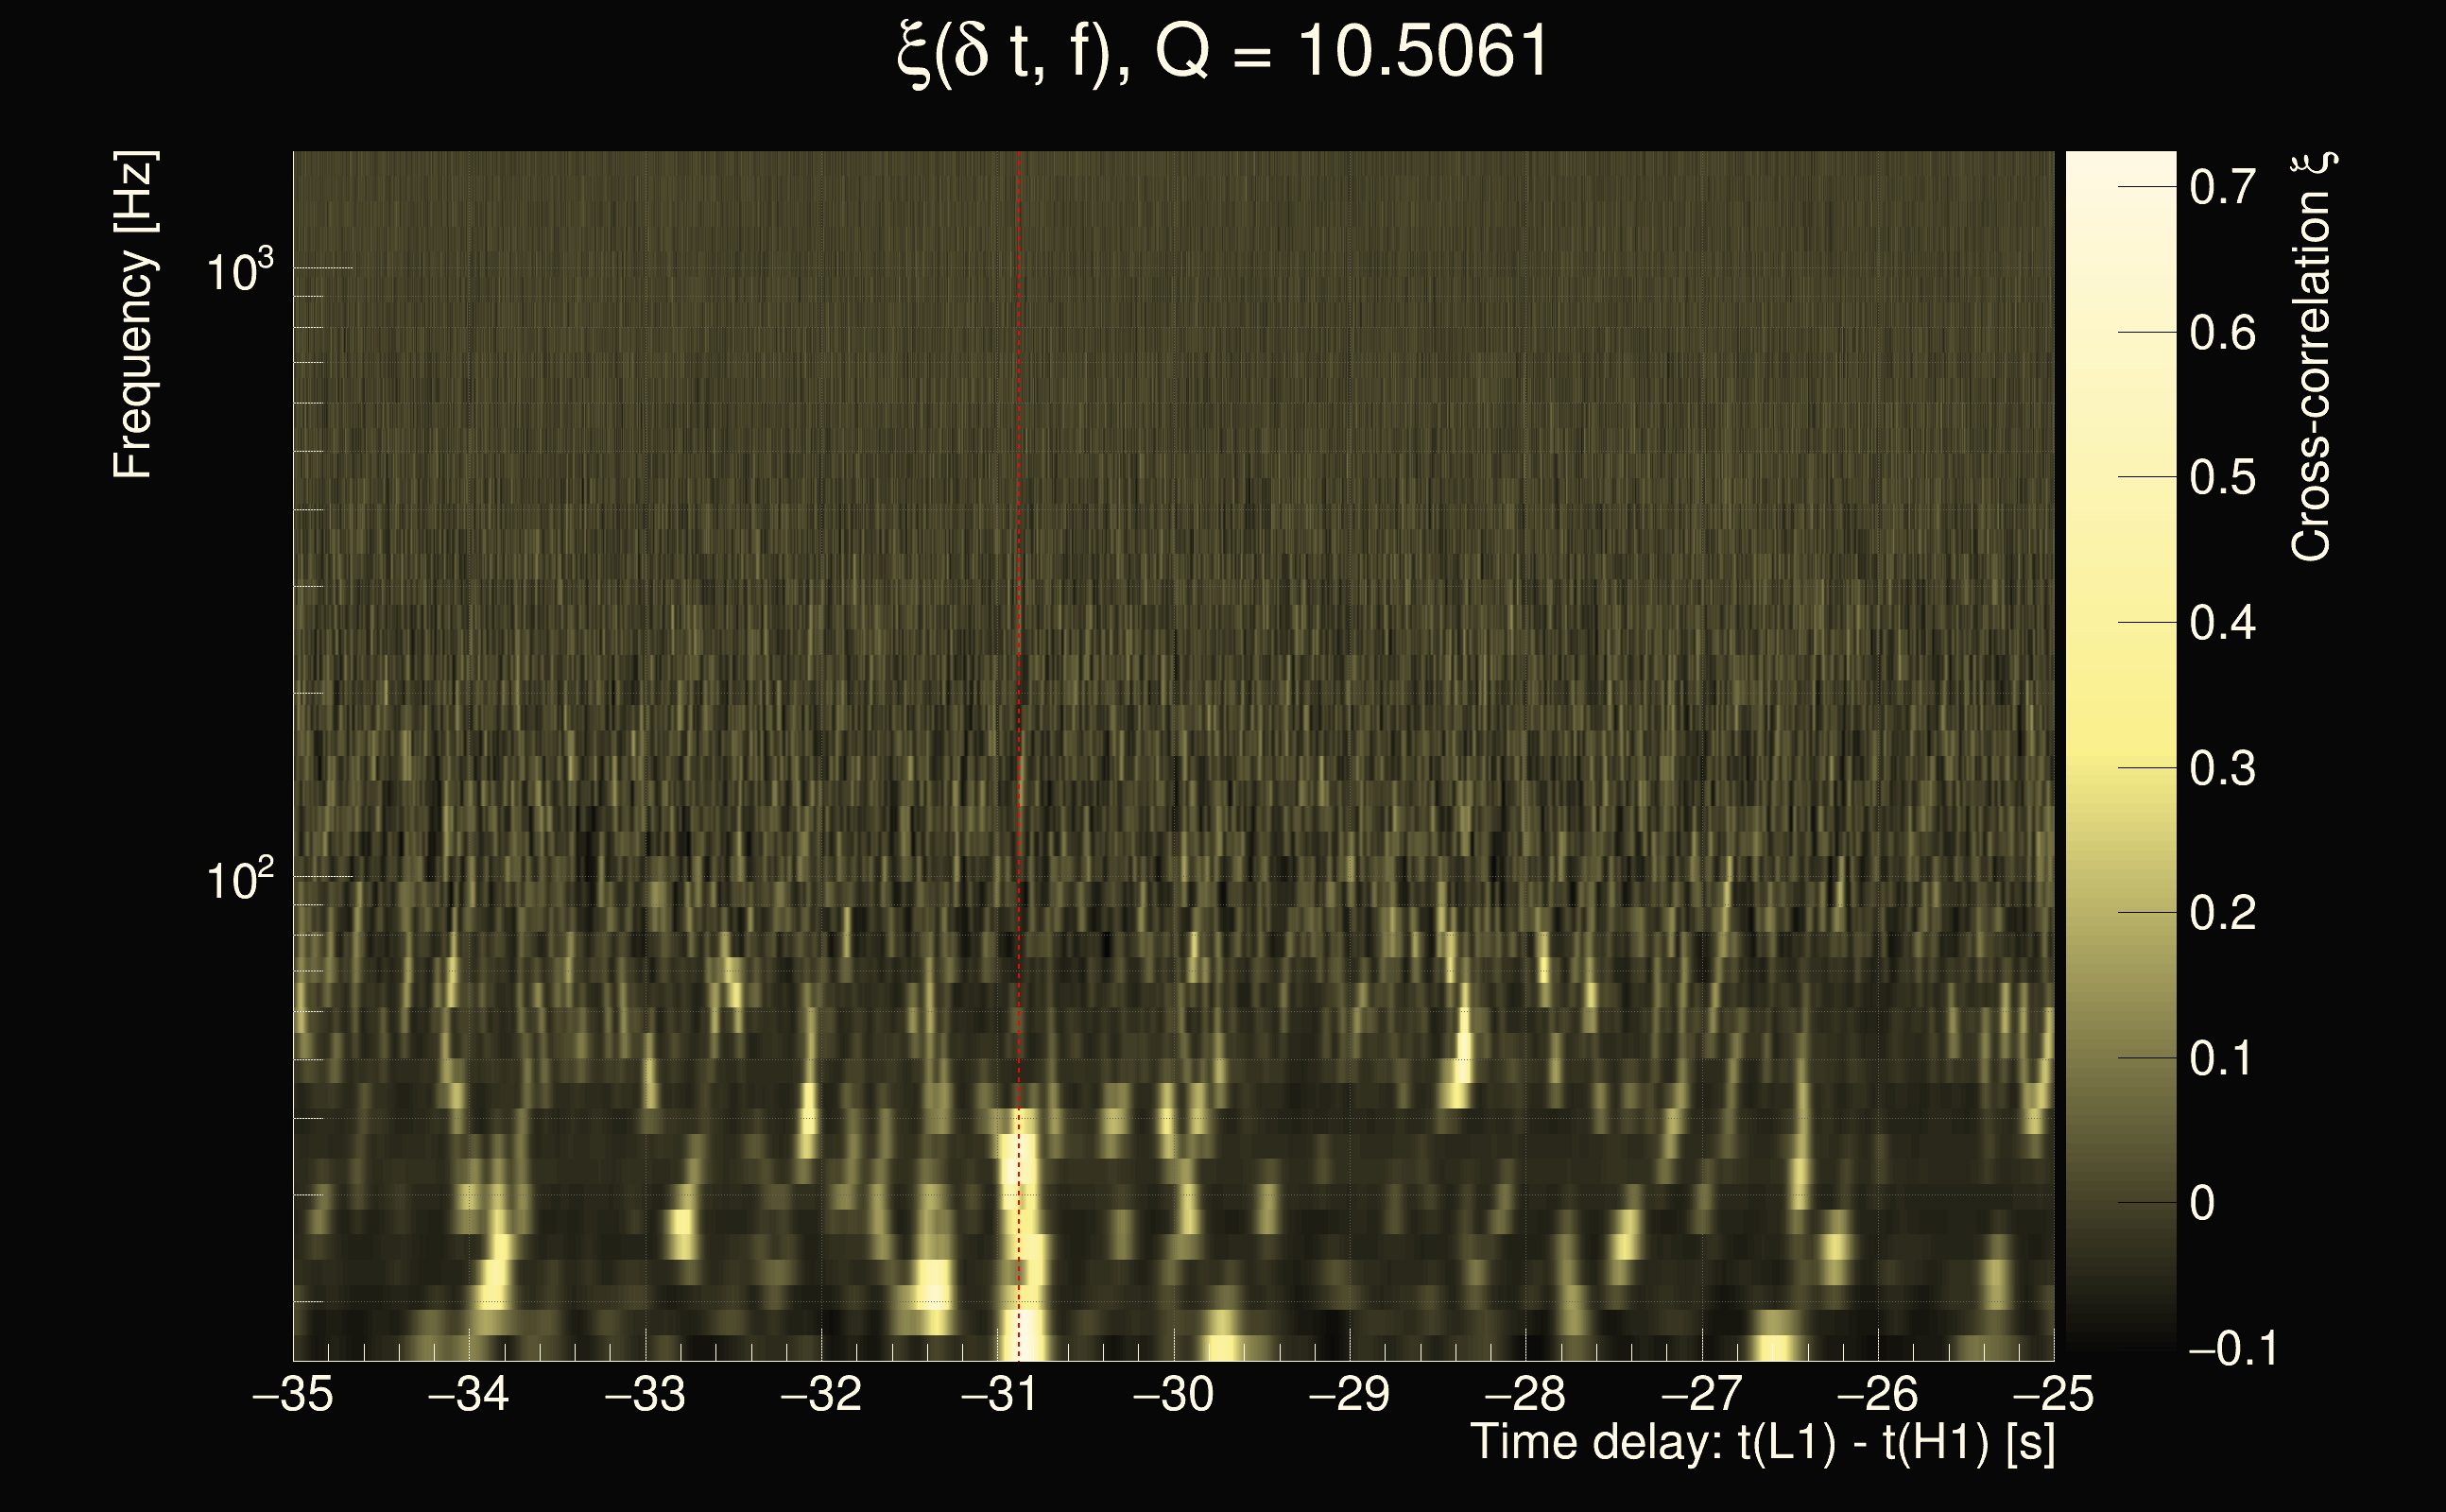Image resolution: width=2446 pixels, height=1512 pixels.
Task: Click the −33 tick label on the time axis
Action: coord(645,1394)
